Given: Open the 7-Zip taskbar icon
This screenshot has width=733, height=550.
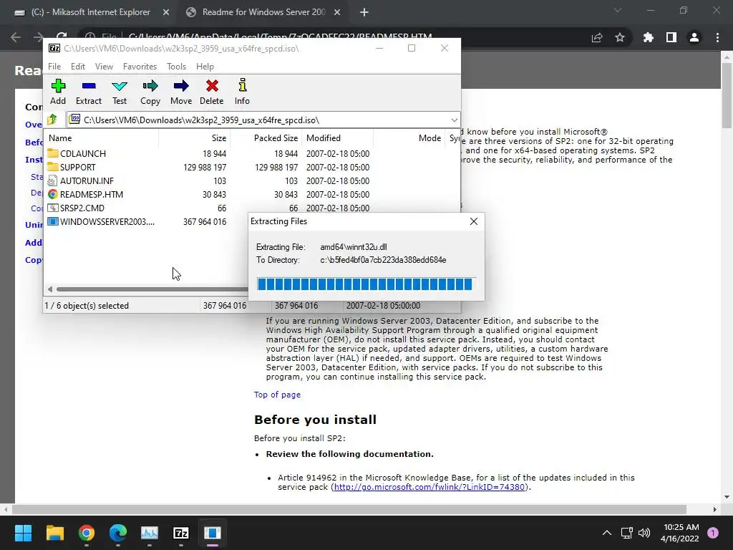Looking at the screenshot, I should tap(181, 533).
